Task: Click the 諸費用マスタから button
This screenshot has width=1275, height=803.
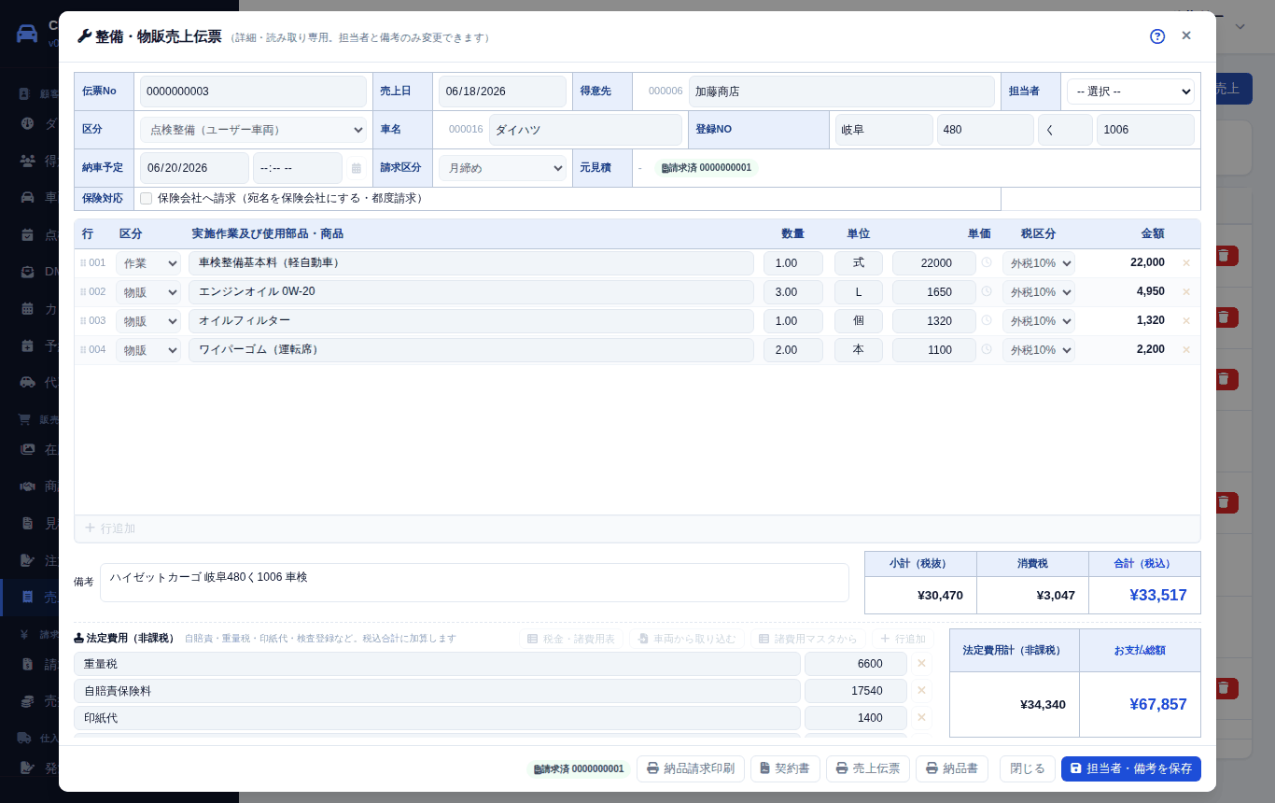Action: [x=808, y=639]
